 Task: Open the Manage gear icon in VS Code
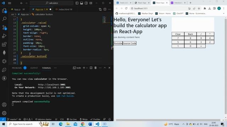pos(4,113)
